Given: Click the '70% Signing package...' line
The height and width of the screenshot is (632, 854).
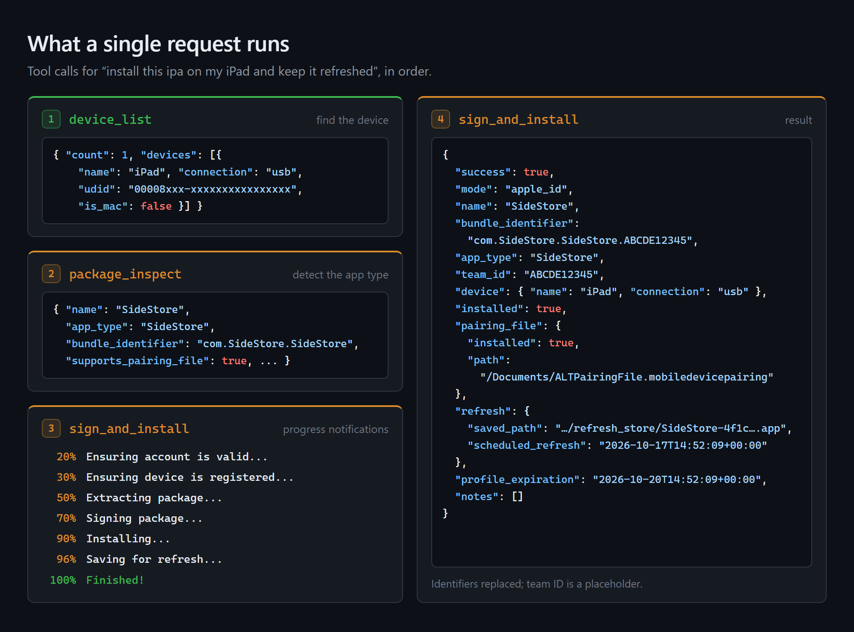Looking at the screenshot, I should (x=129, y=518).
